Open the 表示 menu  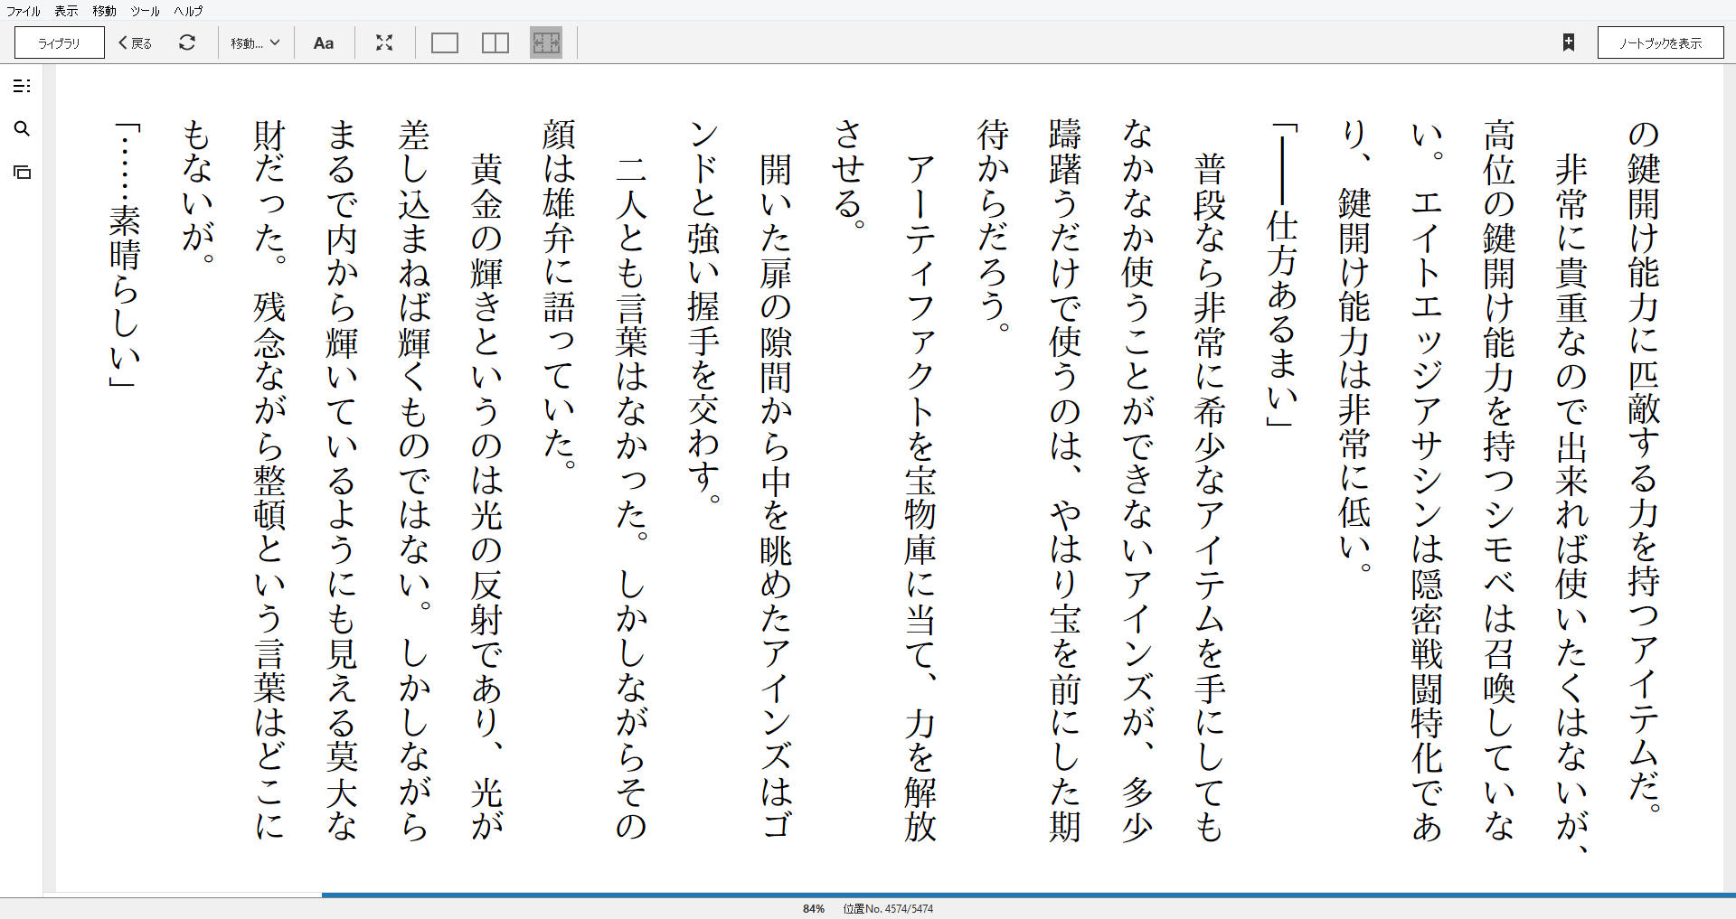(x=66, y=11)
